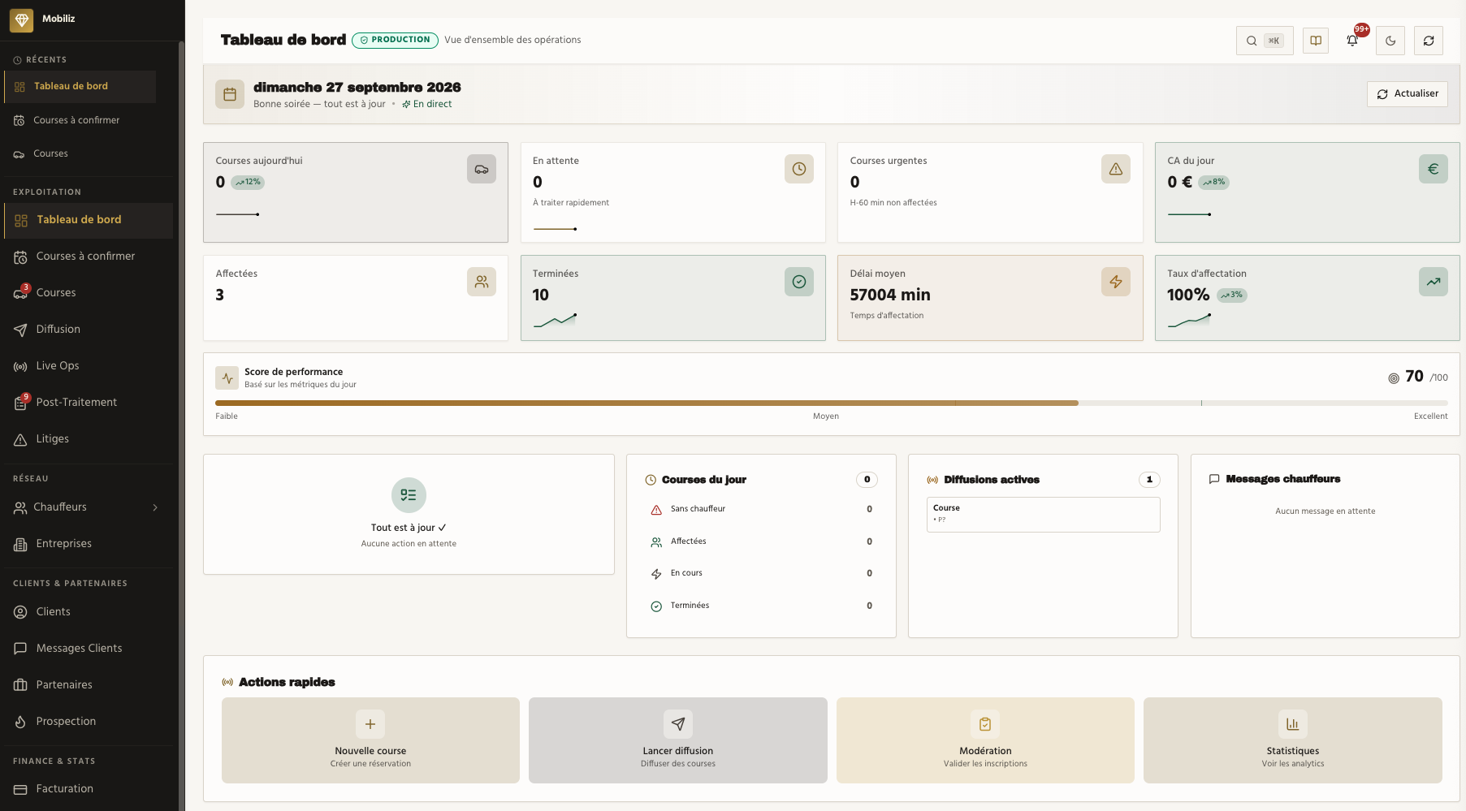Open Entreprises in the sidebar
This screenshot has width=1466, height=811.
(89, 544)
